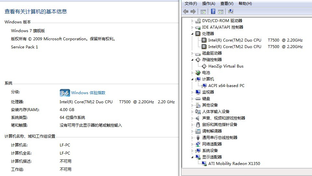The height and width of the screenshot is (176, 312).
Task: Expand the 电池 node
Action: (x=192, y=73)
